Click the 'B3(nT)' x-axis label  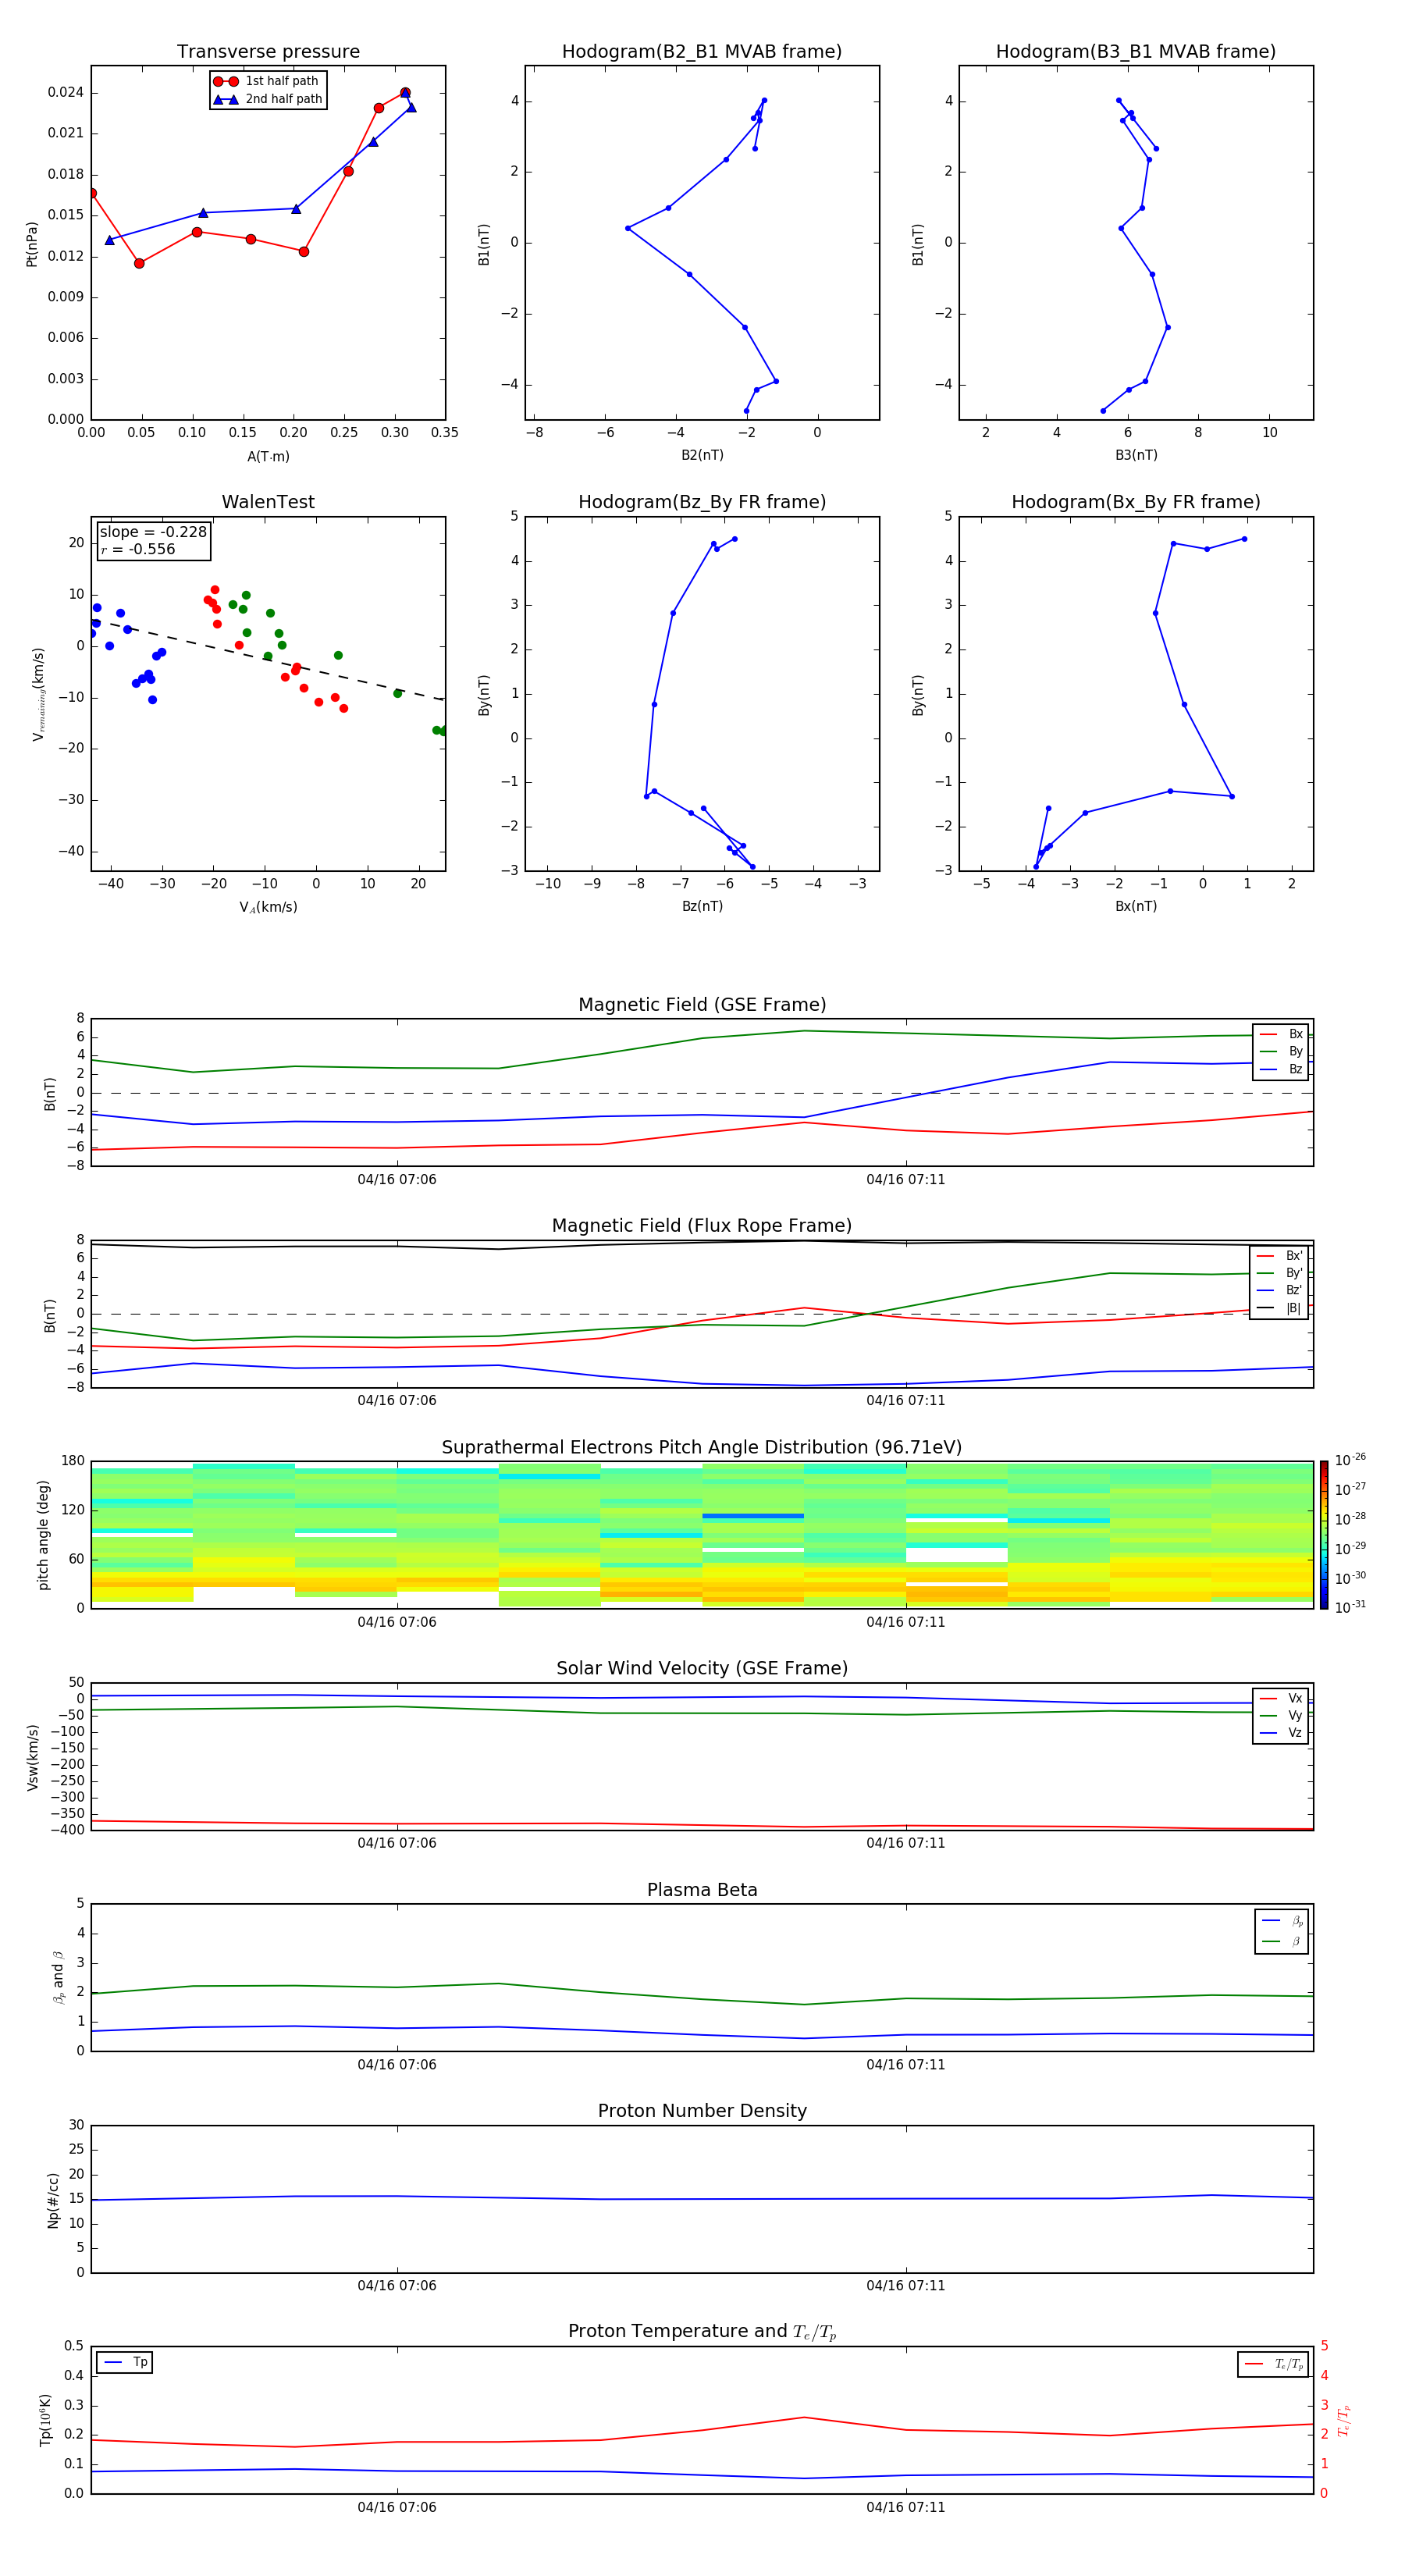point(1136,455)
